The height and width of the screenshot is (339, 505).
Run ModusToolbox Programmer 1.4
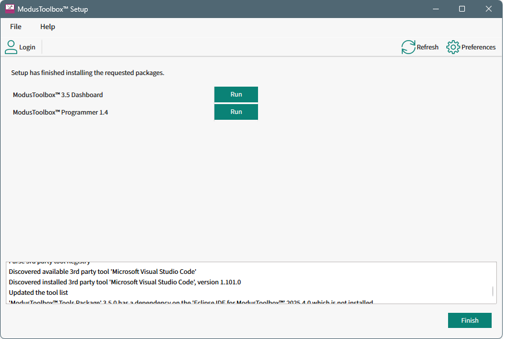[236, 112]
